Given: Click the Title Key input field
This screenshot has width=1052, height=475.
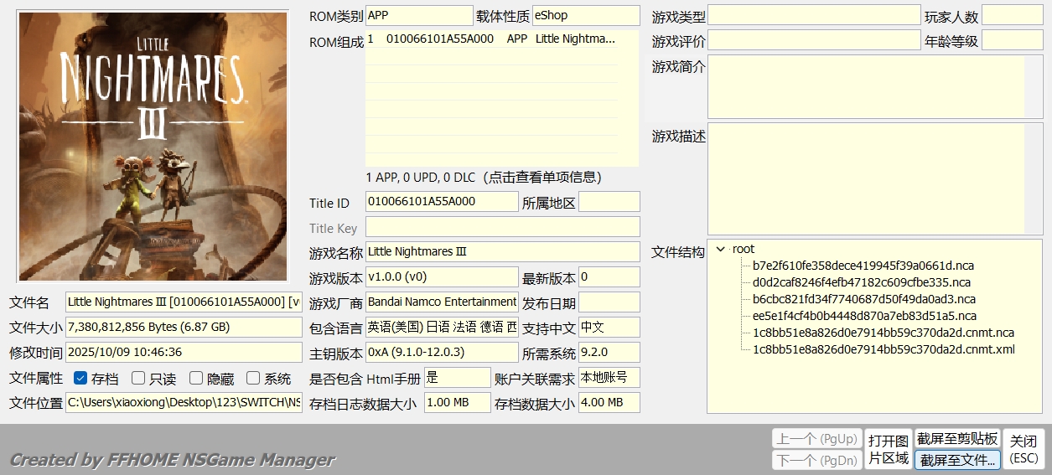Looking at the screenshot, I should (502, 227).
